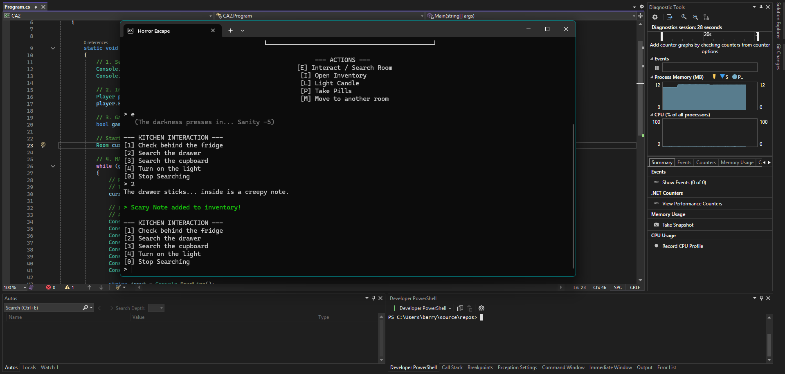Click the copy icon in Developer PowerShell toolbar
The width and height of the screenshot is (785, 374).
pyautogui.click(x=460, y=308)
